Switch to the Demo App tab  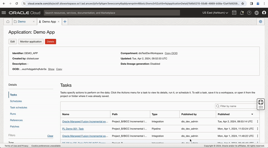click(49, 22)
